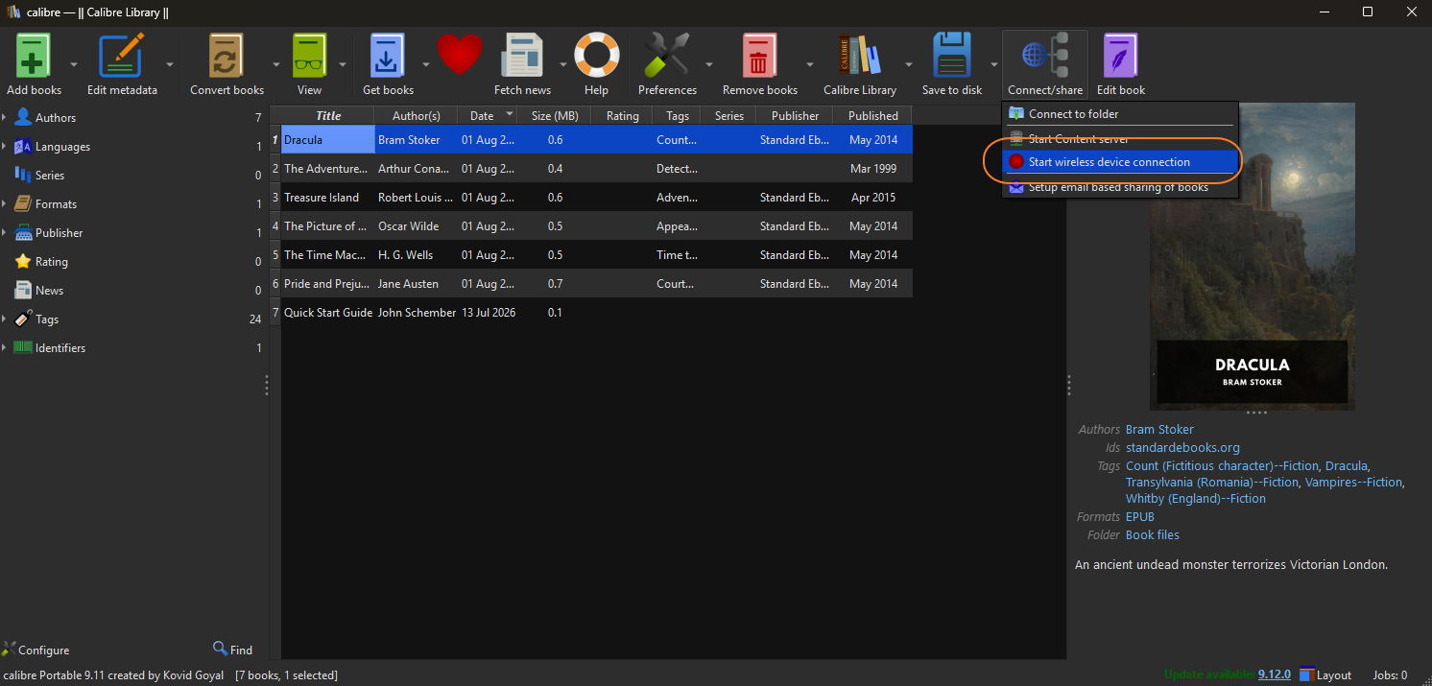This screenshot has width=1432, height=686.
Task: Open Edit metadata dropdown arrow
Action: click(170, 64)
